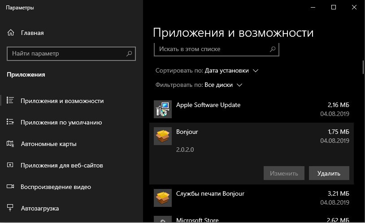Click the Bonjour package icon
Image resolution: width=365 pixels, height=223 pixels.
point(163,136)
